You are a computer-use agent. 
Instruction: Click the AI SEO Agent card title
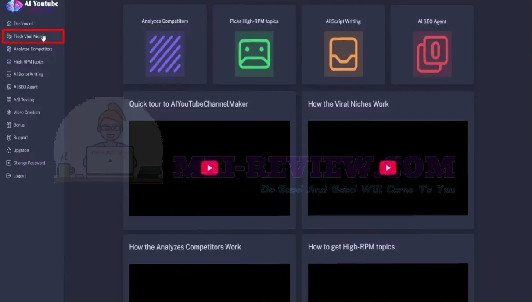(432, 21)
